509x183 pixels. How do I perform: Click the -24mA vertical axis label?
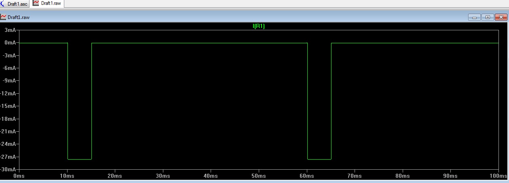tap(8, 144)
